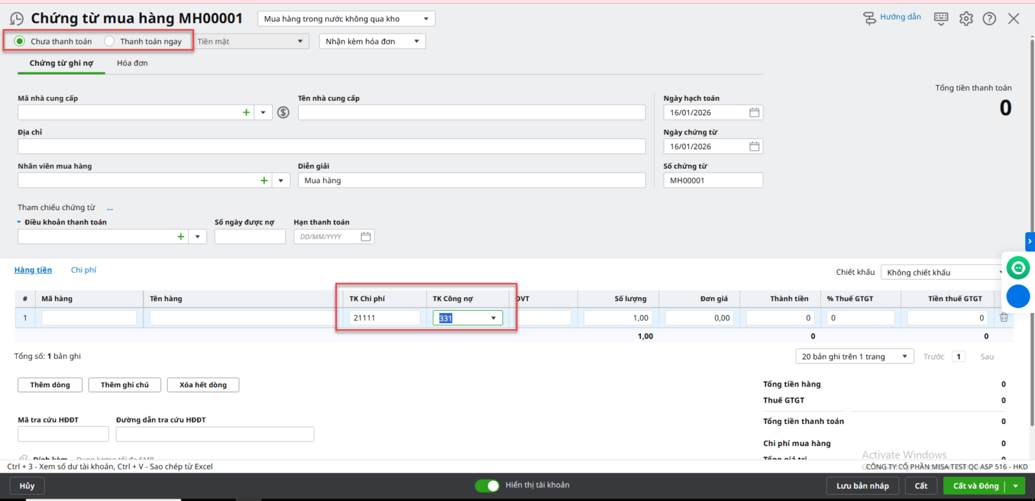Click the history clock icon beside the title
The width and height of the screenshot is (1035, 501).
coord(17,19)
